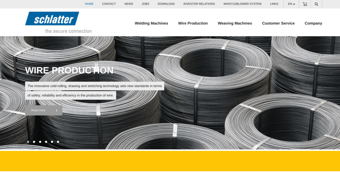Open the JOBS page
The width and height of the screenshot is (340, 172).
(145, 4)
